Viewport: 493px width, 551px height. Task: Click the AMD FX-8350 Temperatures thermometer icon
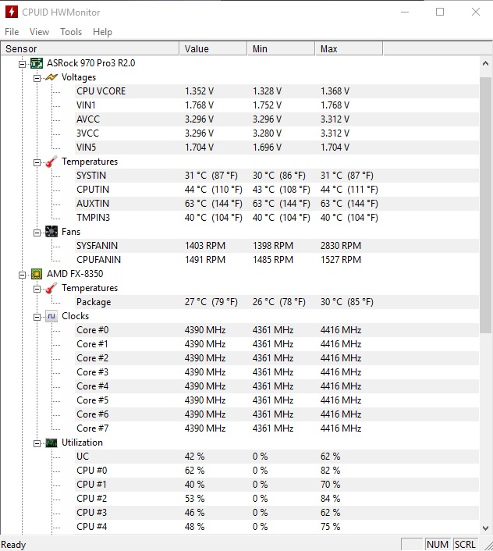tap(51, 288)
